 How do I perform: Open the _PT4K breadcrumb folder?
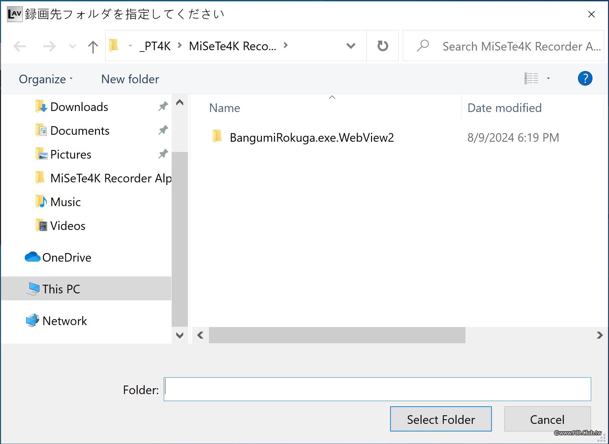(155, 46)
